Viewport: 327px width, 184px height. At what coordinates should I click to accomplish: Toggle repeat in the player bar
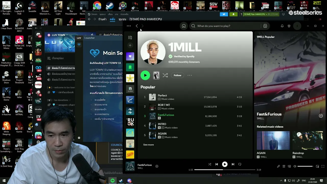pyautogui.click(x=240, y=164)
